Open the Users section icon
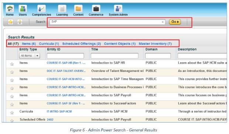 23,9
